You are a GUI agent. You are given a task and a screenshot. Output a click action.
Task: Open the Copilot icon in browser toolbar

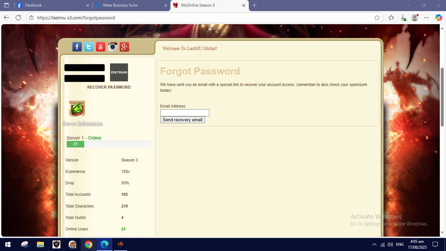[438, 18]
